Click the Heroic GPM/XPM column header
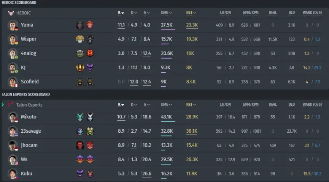Viewport: 329px width, 182px height. click(251, 13)
